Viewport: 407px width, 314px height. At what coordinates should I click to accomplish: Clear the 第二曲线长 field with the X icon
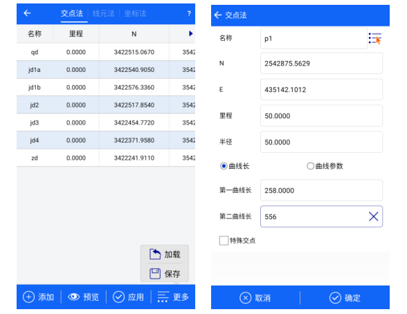(374, 216)
